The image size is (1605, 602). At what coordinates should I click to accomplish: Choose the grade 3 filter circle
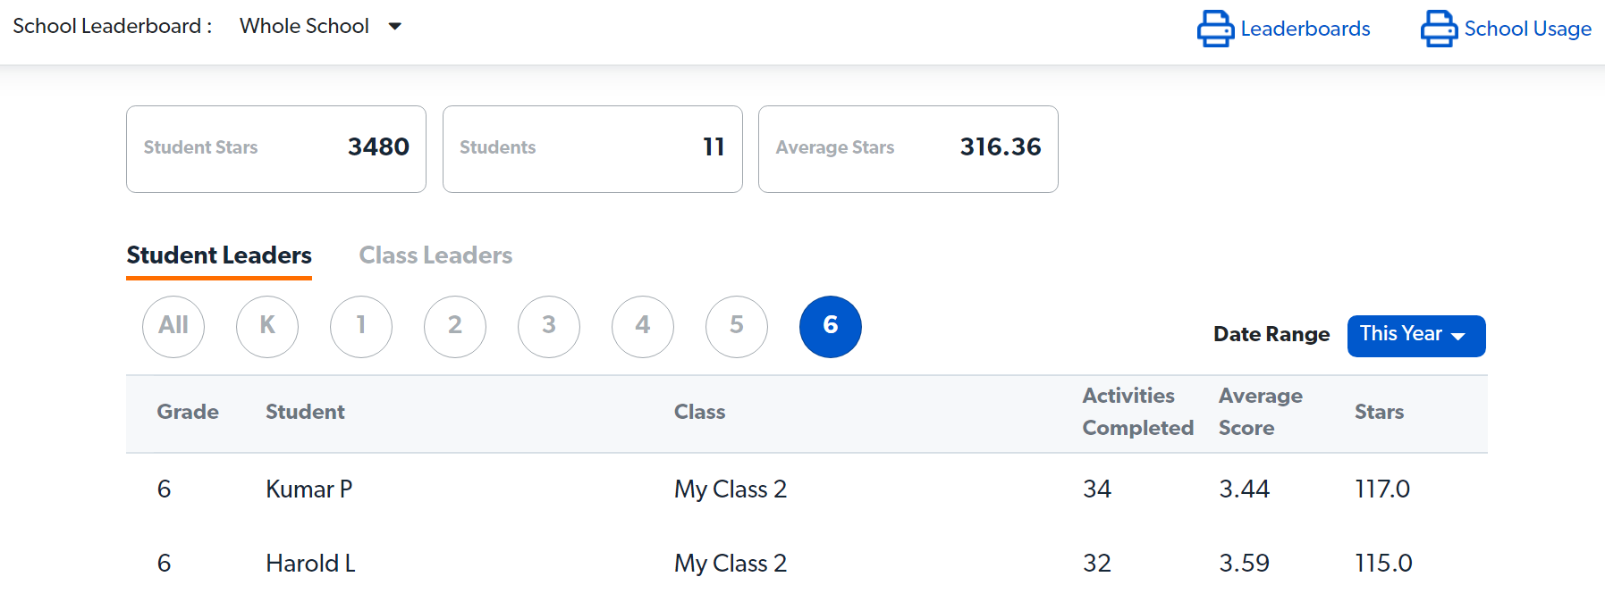point(549,326)
